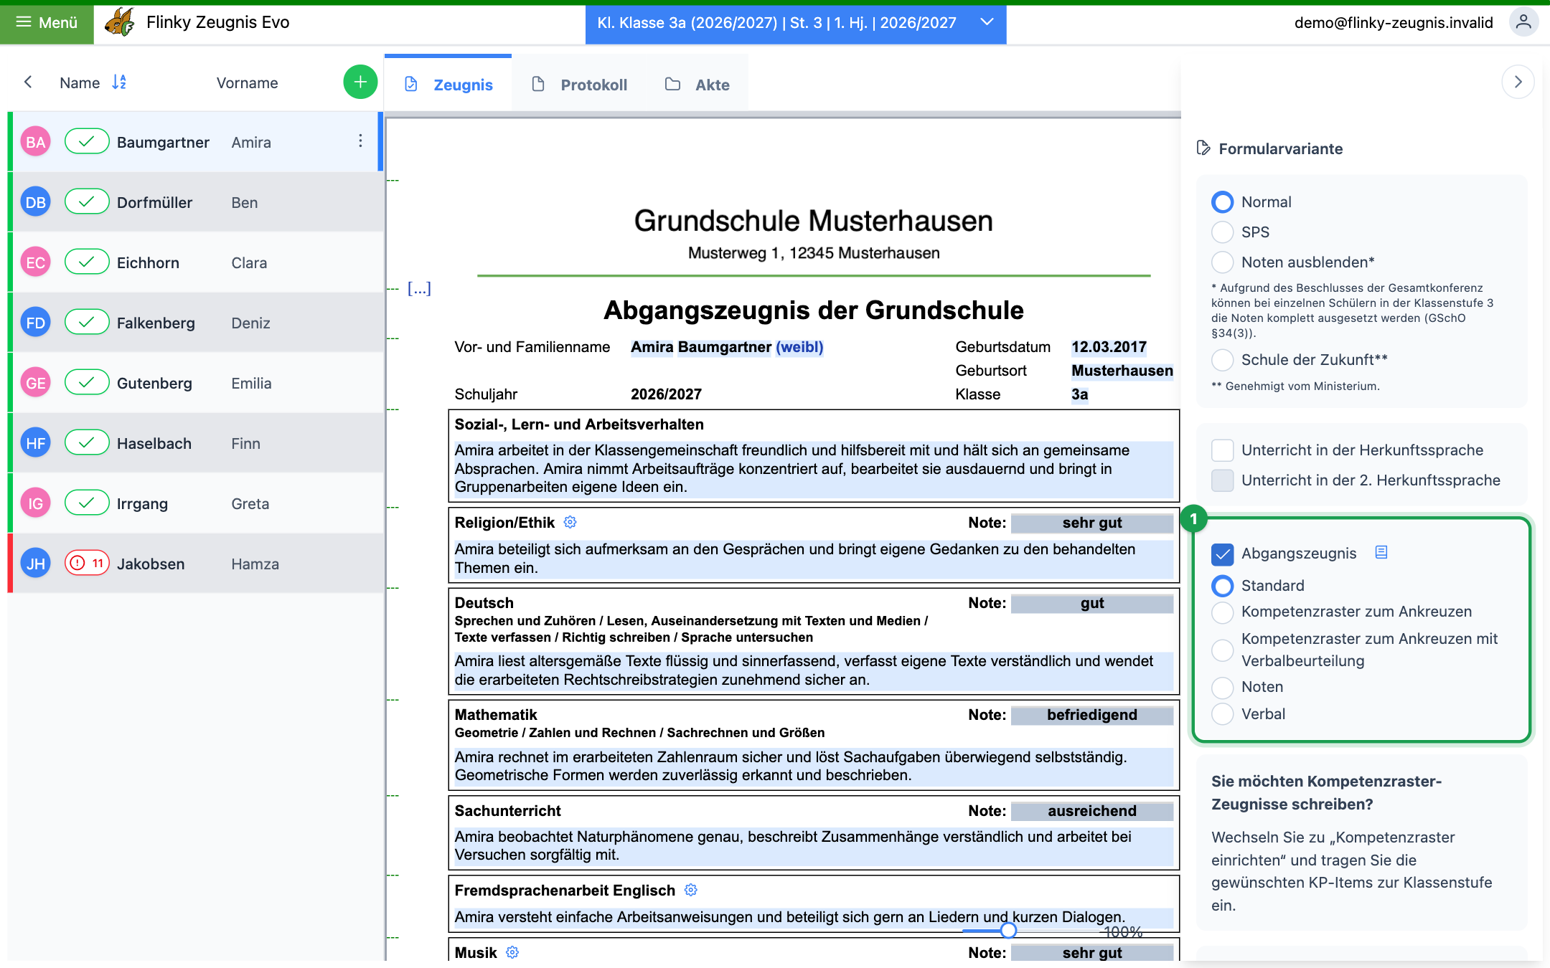This screenshot has width=1550, height=968.
Task: Click the Vorname column header
Action: 248,83
